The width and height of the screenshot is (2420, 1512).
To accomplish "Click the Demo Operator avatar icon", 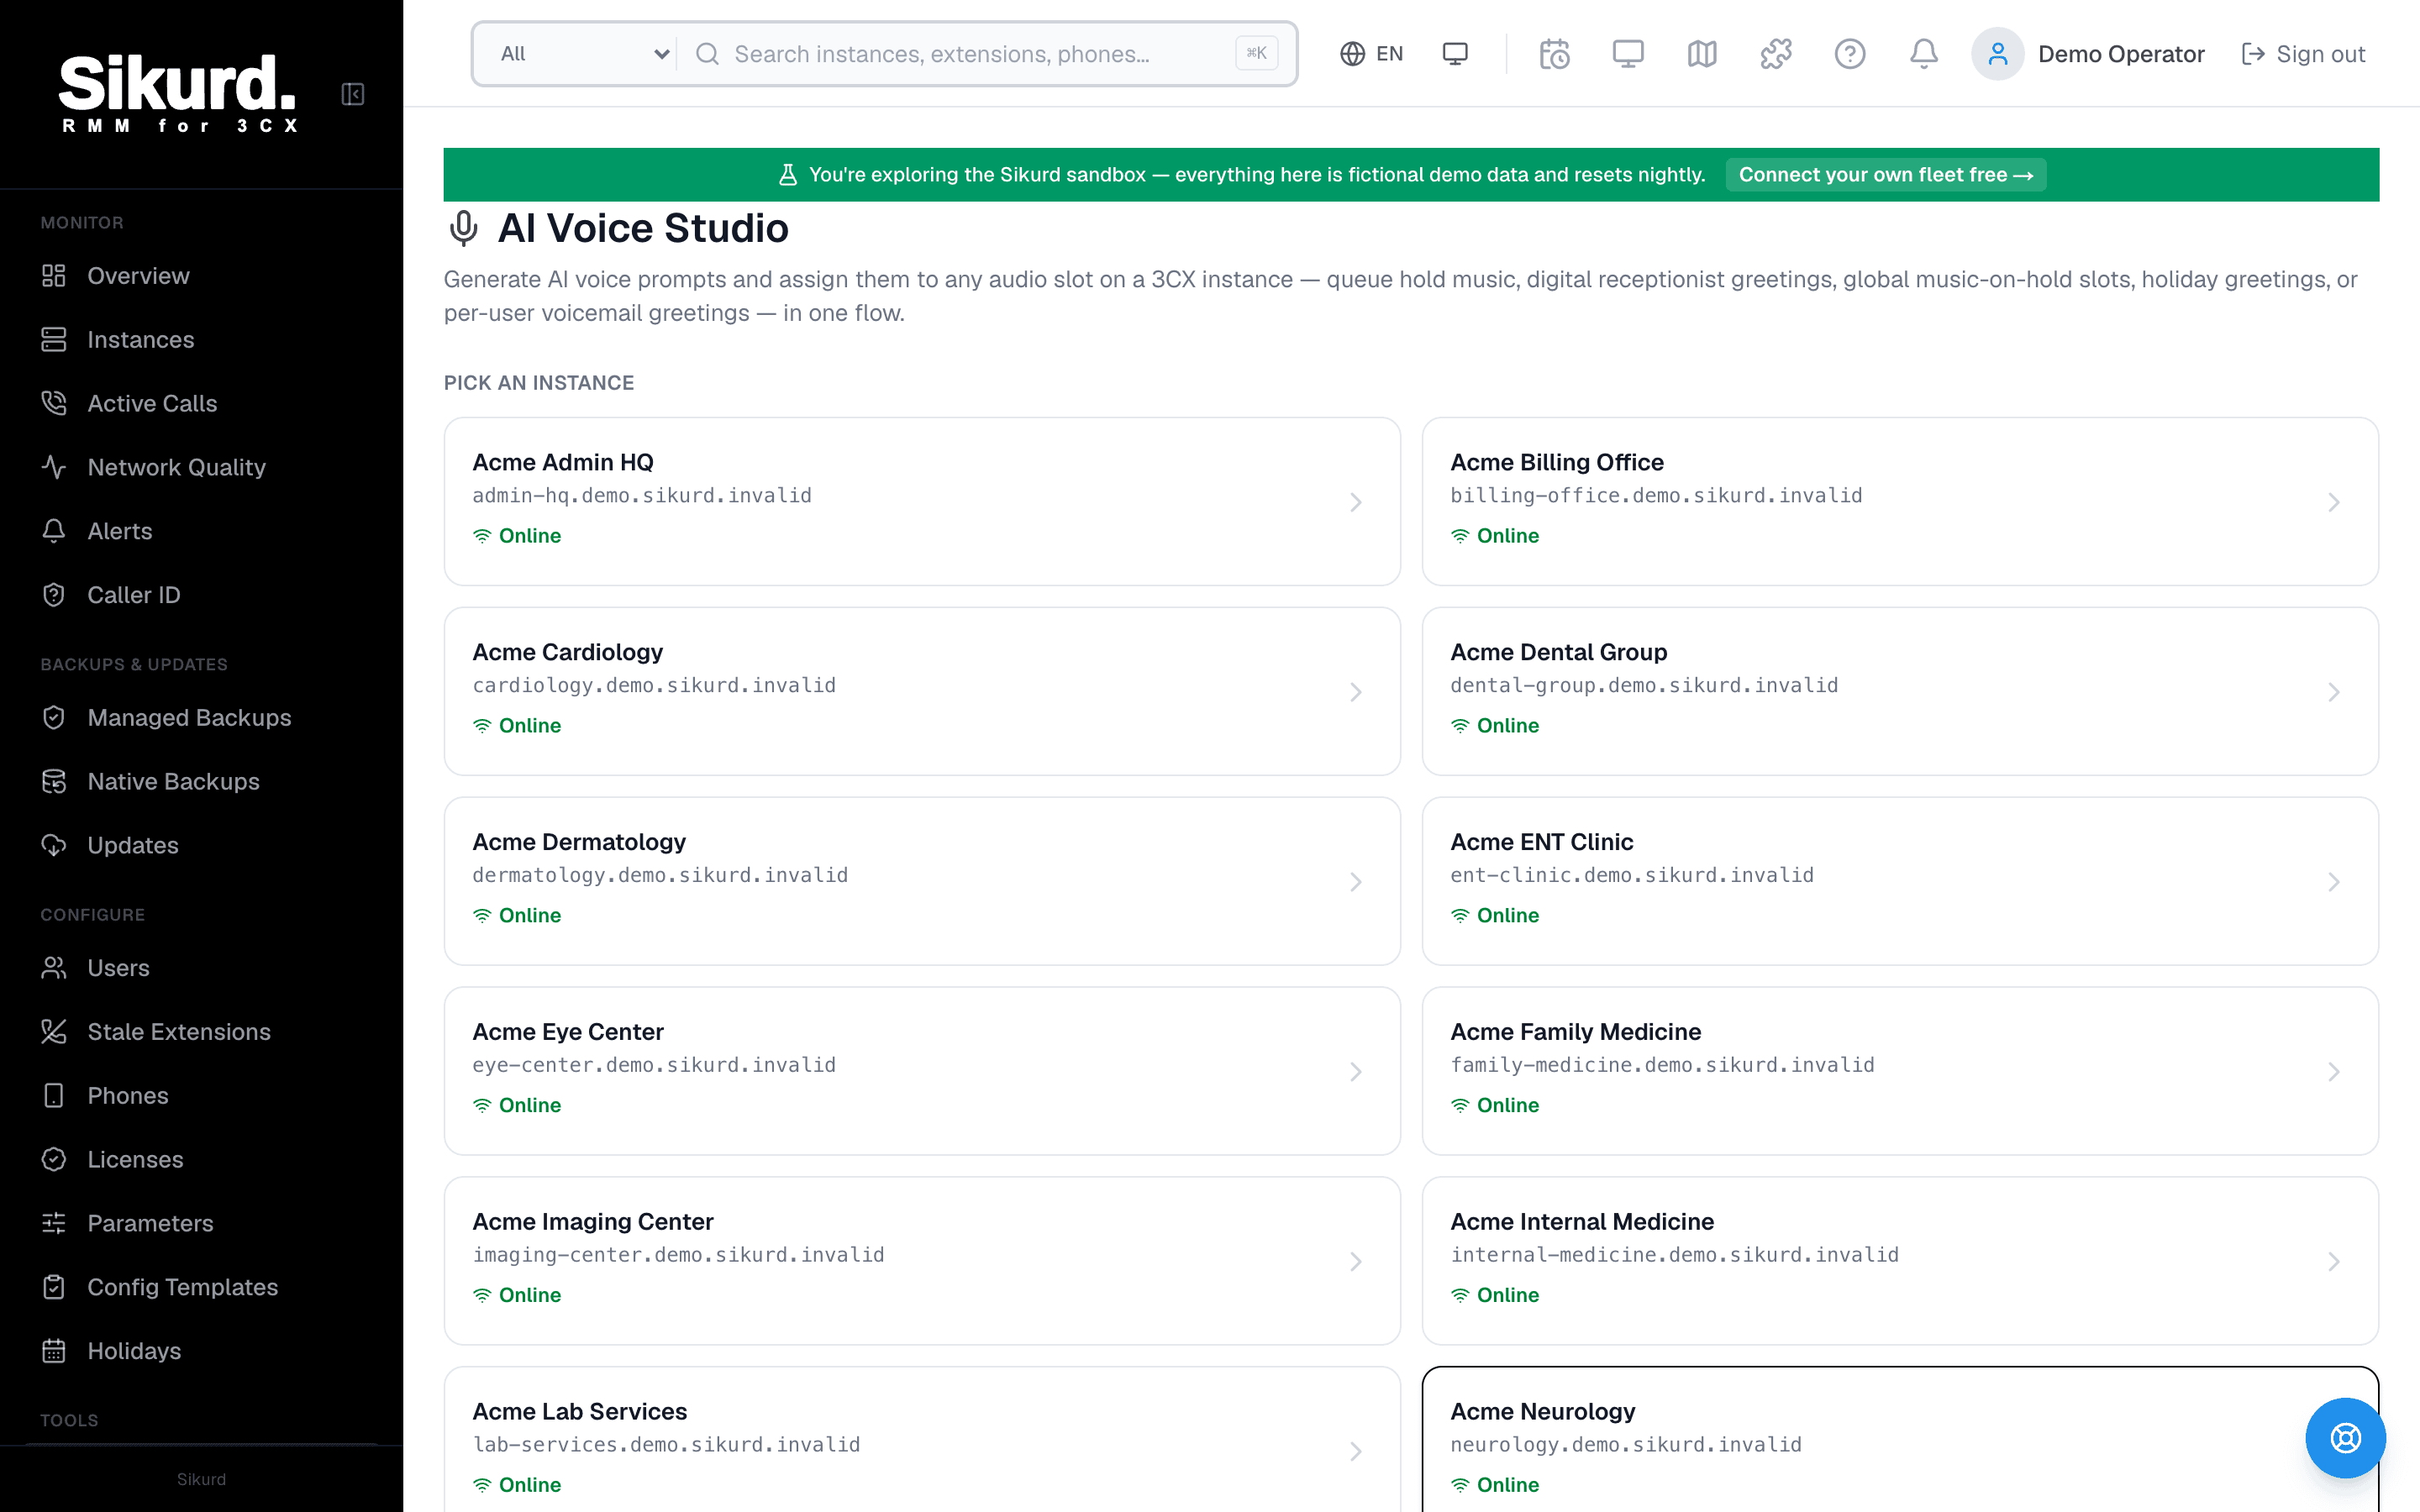I will (1997, 54).
